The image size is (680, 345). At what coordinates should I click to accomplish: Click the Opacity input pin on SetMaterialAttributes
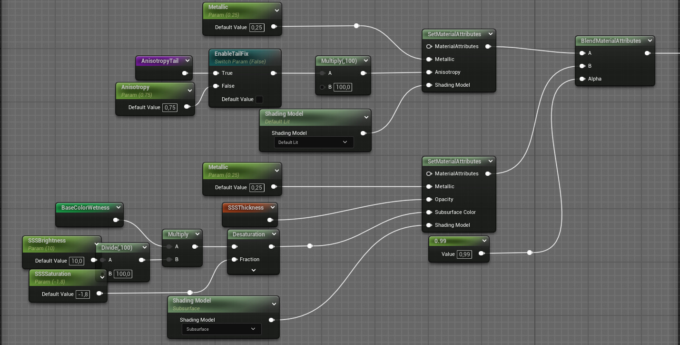tap(429, 199)
